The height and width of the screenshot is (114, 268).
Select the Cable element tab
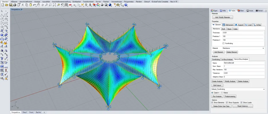click(x=235, y=29)
